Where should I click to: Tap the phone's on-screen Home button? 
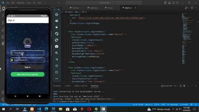(28, 96)
